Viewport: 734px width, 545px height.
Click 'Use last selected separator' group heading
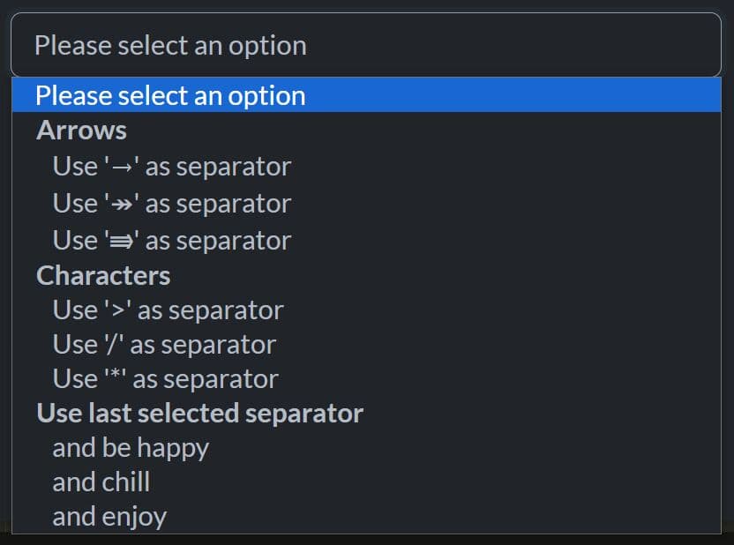click(x=199, y=413)
